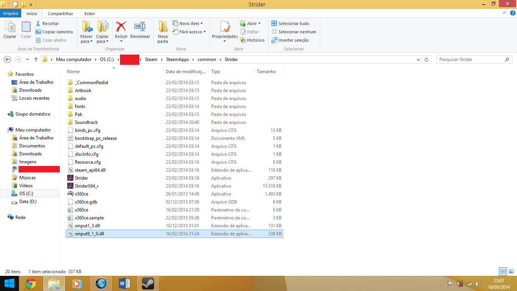Open Grupo doméstico in sidebar
Image resolution: width=517 pixels, height=291 pixels.
coord(33,114)
